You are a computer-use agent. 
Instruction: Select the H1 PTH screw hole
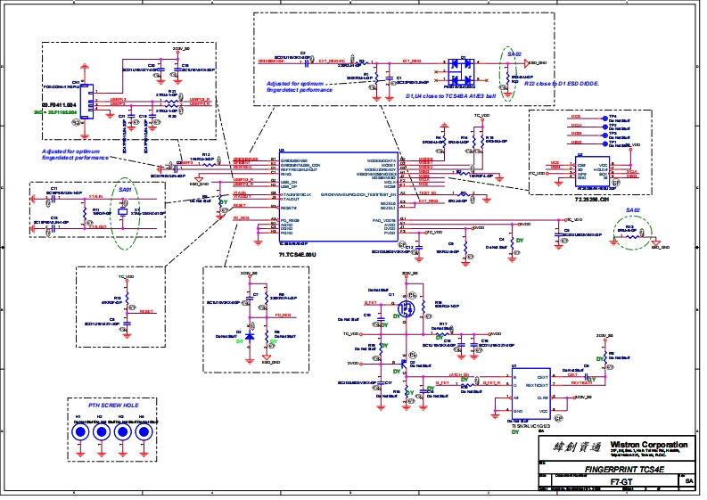[81, 432]
